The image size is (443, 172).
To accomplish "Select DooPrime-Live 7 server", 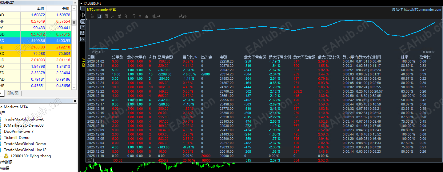I will click(x=19, y=131).
